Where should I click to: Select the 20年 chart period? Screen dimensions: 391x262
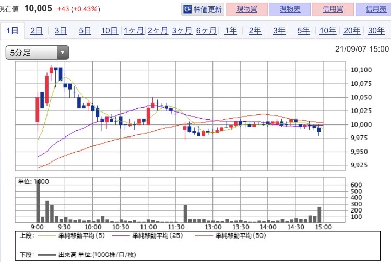(x=352, y=31)
